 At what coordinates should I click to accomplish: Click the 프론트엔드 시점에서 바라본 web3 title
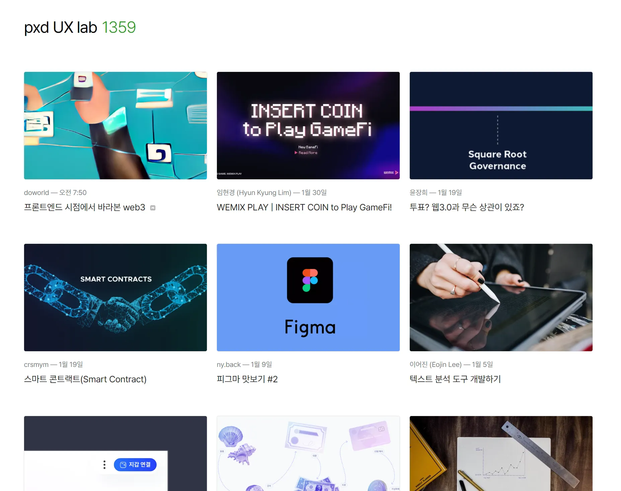85,207
